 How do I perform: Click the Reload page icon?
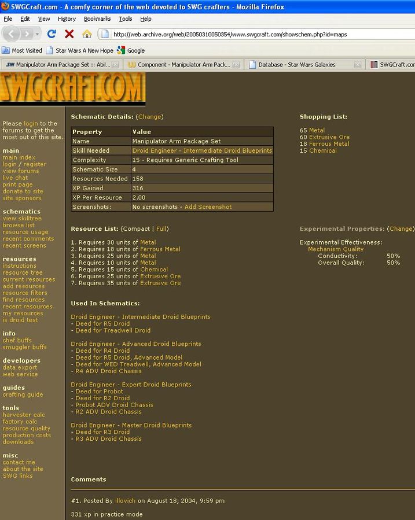pyautogui.click(x=52, y=34)
